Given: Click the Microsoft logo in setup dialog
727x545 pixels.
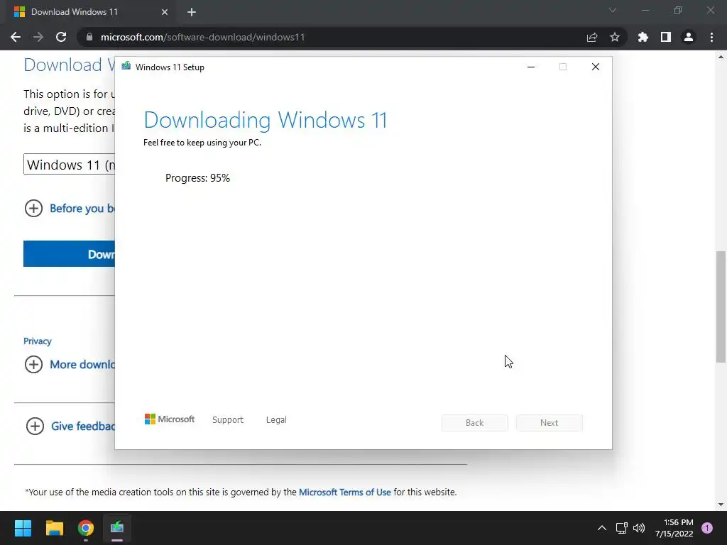Looking at the screenshot, I should [x=170, y=419].
